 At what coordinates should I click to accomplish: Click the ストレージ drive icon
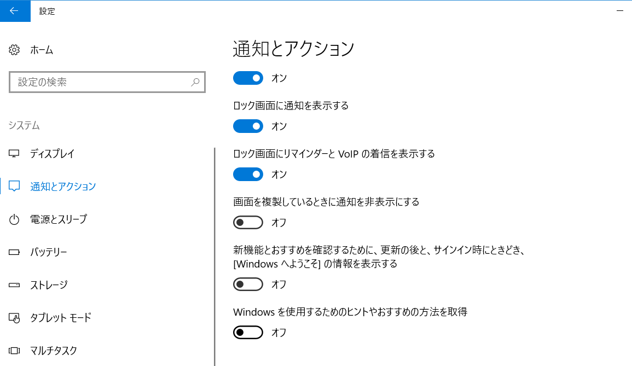click(14, 285)
